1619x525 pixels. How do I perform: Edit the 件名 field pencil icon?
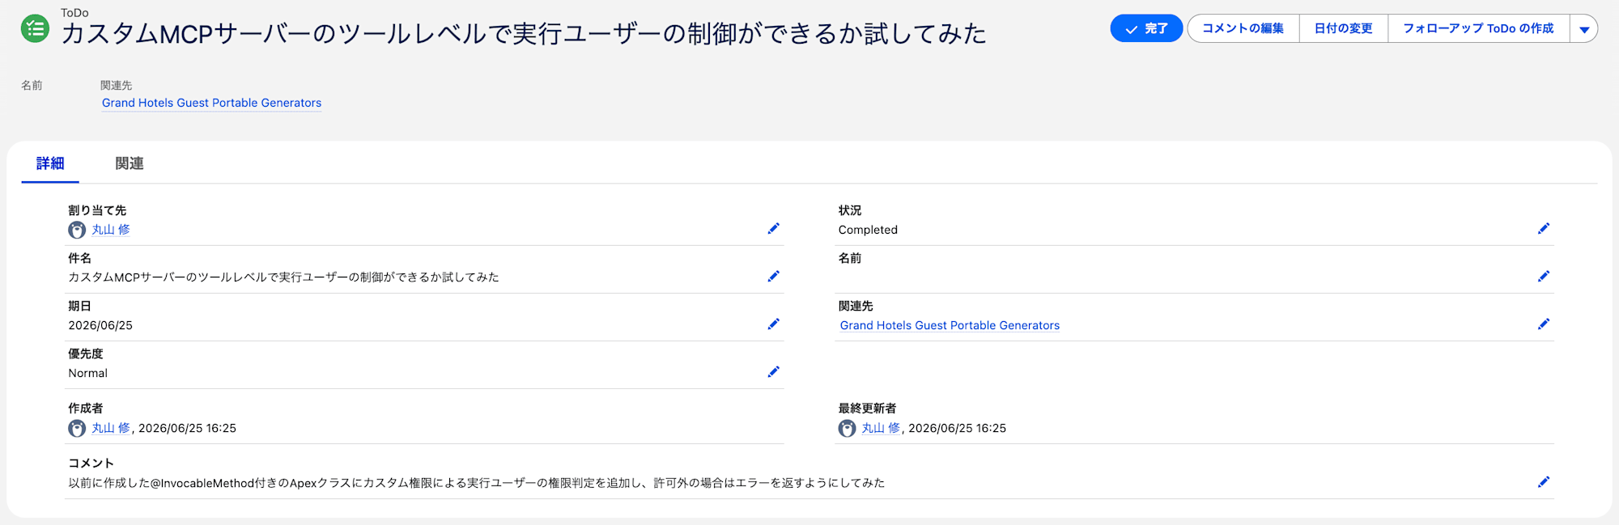[x=773, y=277]
